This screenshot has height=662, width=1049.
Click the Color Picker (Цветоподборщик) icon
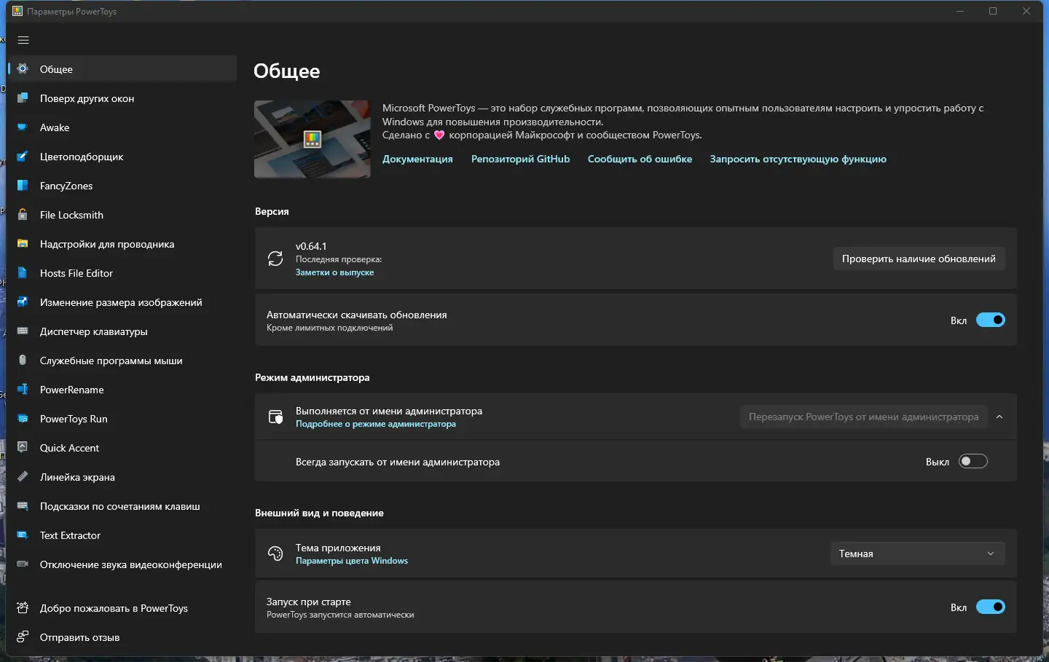coord(23,157)
